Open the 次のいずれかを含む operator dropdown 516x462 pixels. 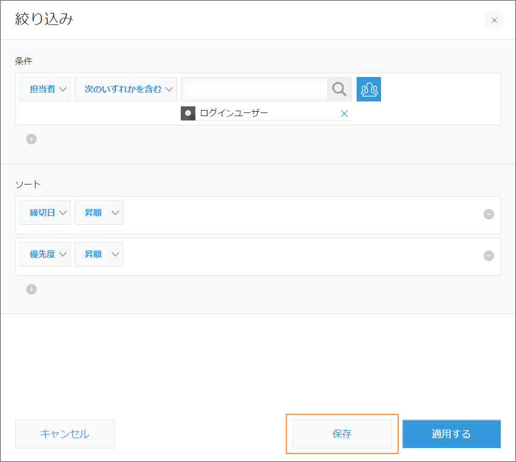tap(125, 89)
